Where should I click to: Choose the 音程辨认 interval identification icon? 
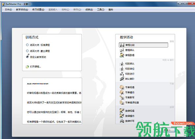click(x=122, y=50)
